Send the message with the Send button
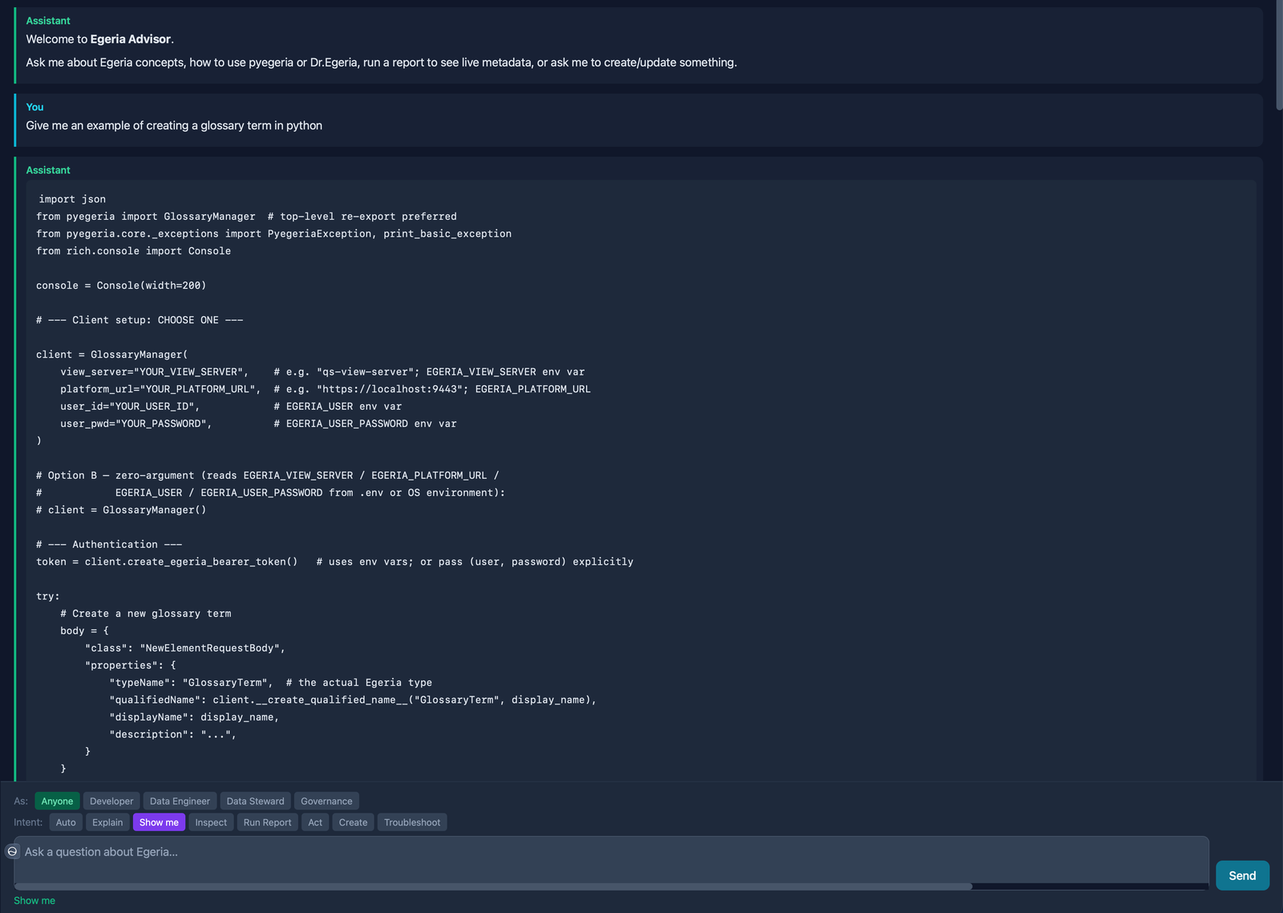 tap(1242, 875)
